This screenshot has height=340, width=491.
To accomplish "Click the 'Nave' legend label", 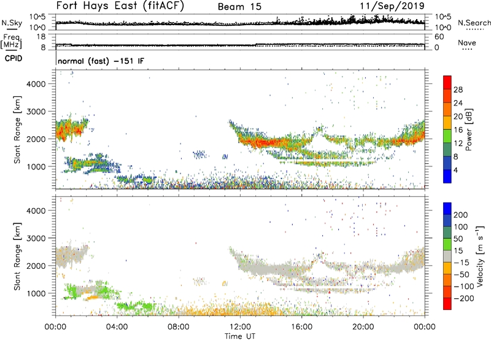I will 466,43.
